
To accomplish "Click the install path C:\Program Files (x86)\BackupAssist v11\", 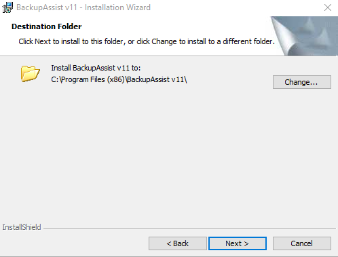I will click(119, 79).
